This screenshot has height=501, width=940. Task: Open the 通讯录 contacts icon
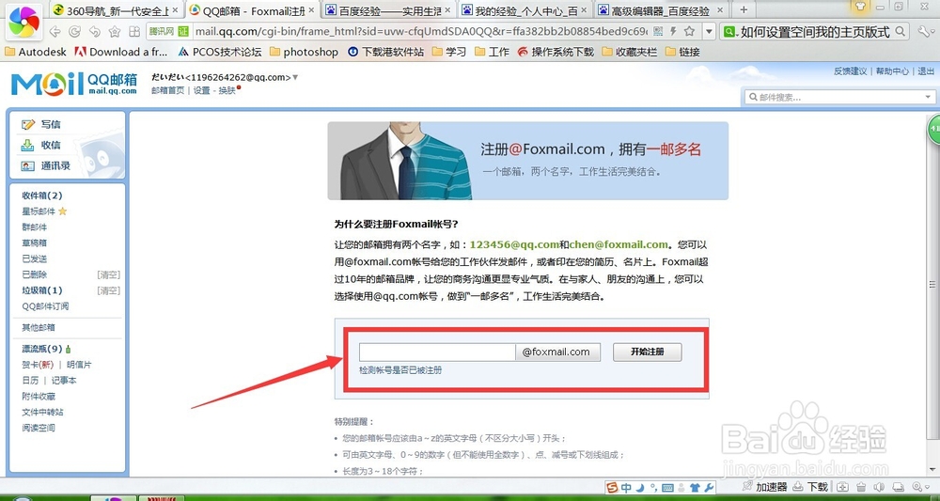point(28,166)
